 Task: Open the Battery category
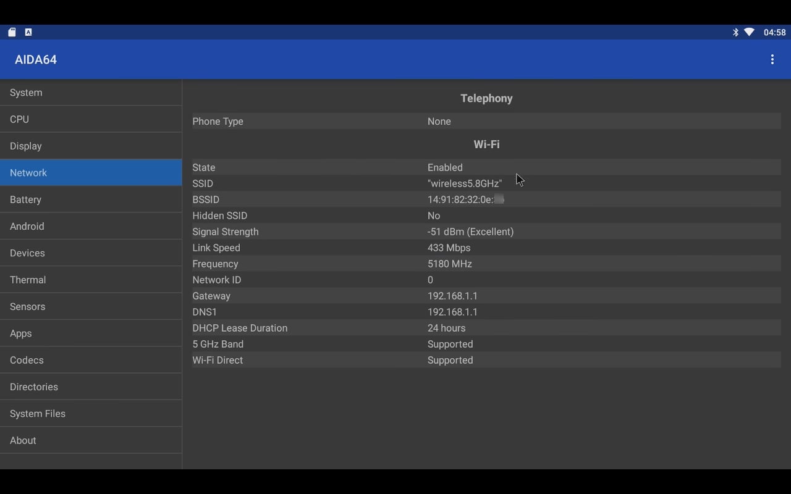pos(91,199)
